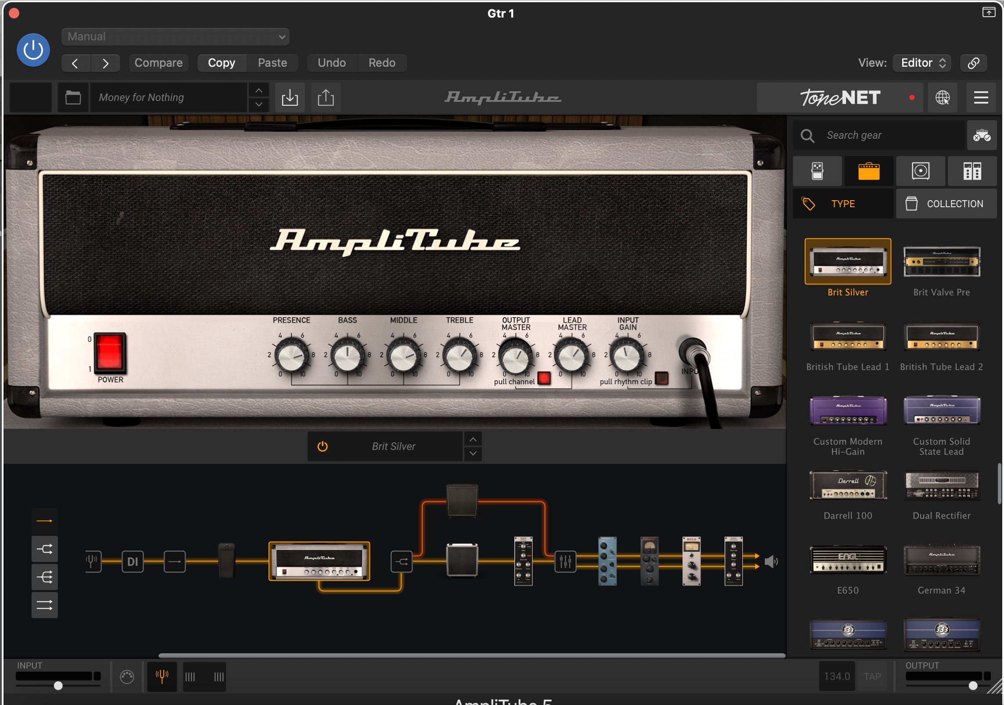Viewport: 1004px width, 705px height.
Task: Select the single series chain routing icon
Action: pyautogui.click(x=44, y=521)
